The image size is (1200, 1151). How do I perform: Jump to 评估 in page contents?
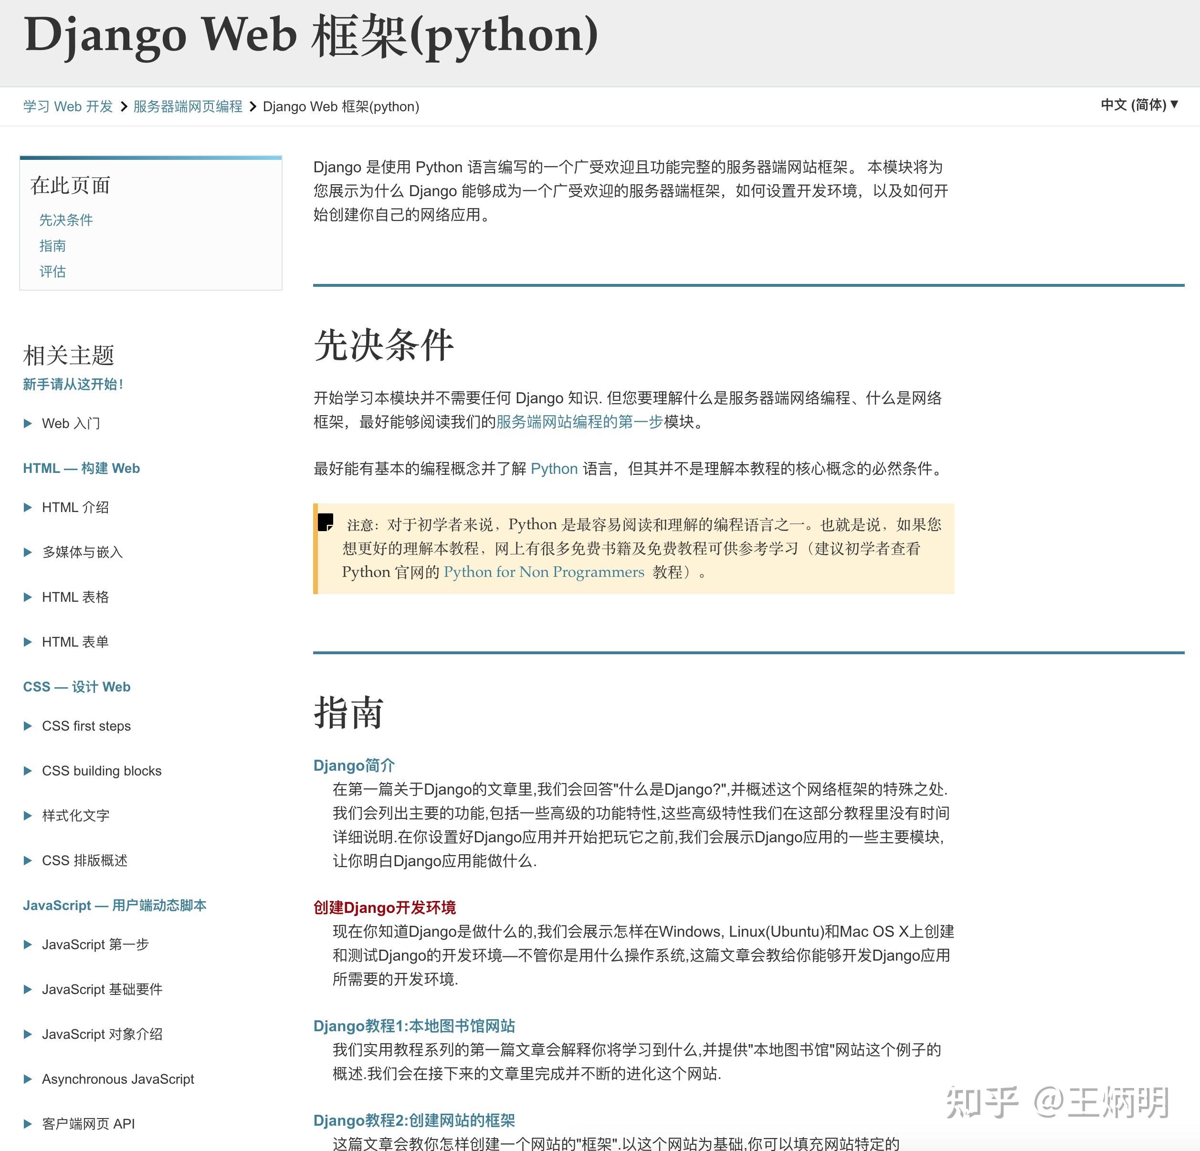[53, 271]
